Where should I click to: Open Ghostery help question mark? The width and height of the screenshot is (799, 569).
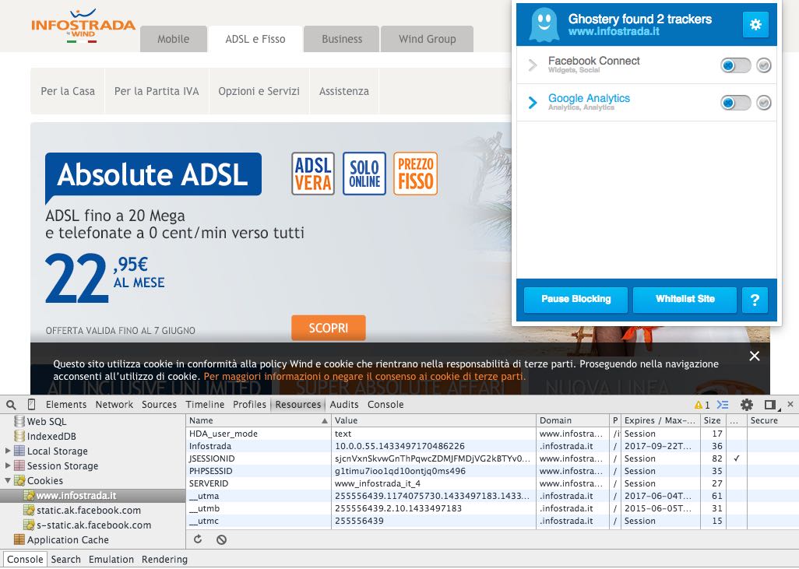(755, 300)
